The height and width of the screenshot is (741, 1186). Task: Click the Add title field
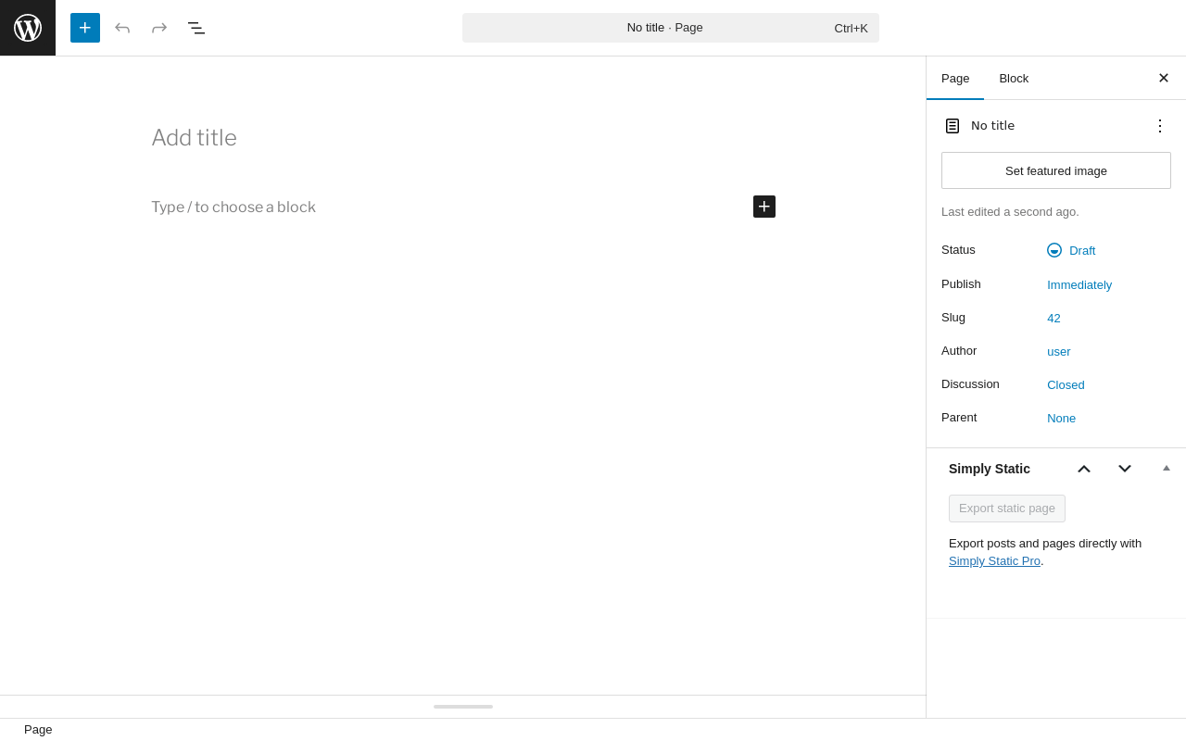pos(463,138)
